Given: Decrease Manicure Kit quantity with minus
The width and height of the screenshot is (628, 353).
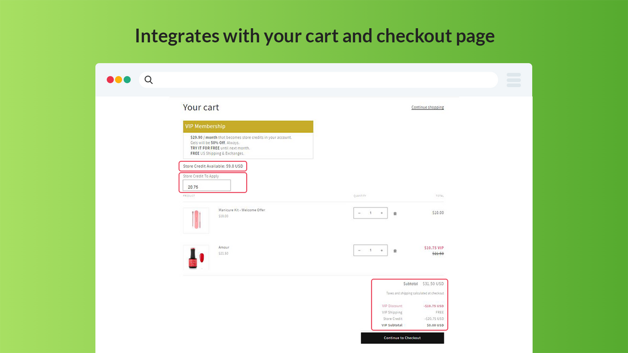Looking at the screenshot, I should click(359, 213).
